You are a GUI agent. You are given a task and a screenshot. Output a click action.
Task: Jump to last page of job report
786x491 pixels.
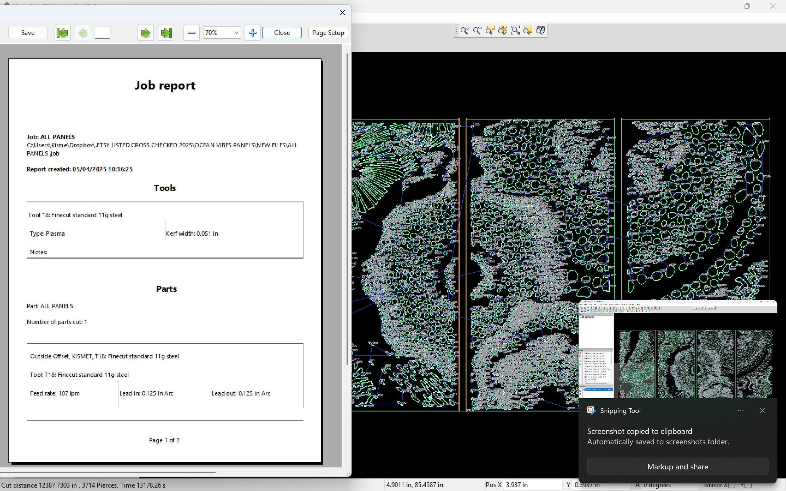[166, 32]
